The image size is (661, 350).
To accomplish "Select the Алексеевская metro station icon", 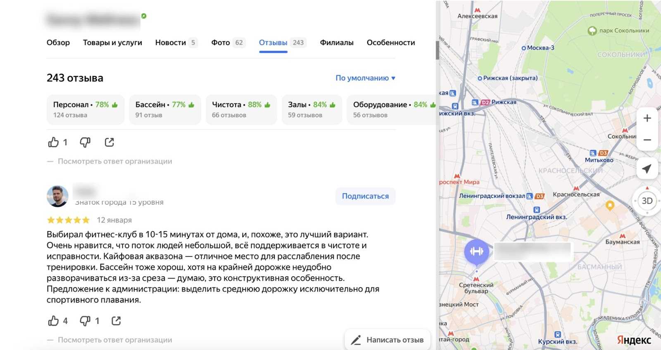I will (477, 10).
